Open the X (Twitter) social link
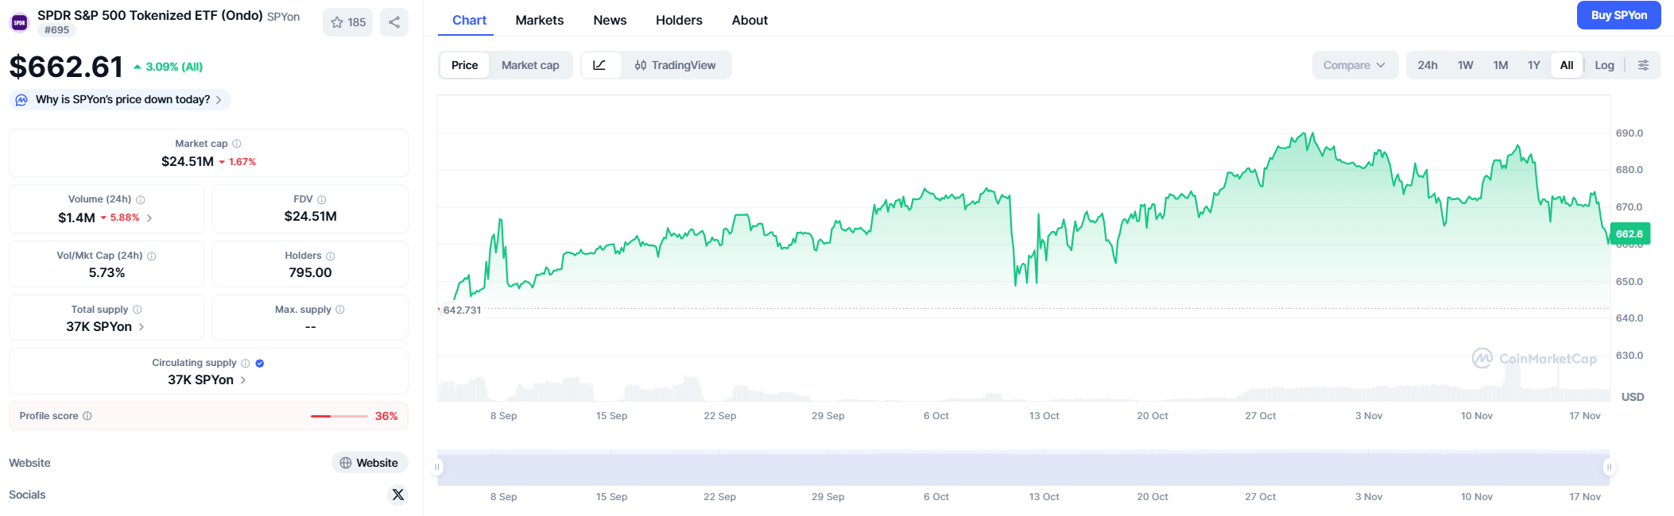1674x516 pixels. [x=398, y=495]
